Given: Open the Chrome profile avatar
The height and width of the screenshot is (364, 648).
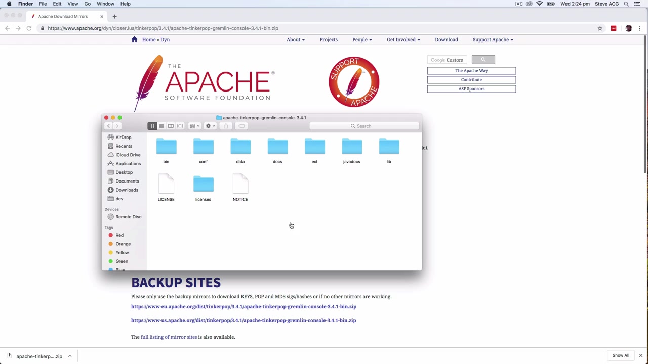Looking at the screenshot, I should point(629,28).
